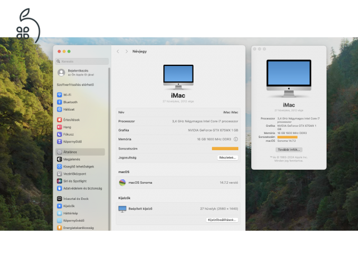This screenshot has height=268, width=358.
Task: Select the Fókusz moon icon
Action: click(59, 134)
